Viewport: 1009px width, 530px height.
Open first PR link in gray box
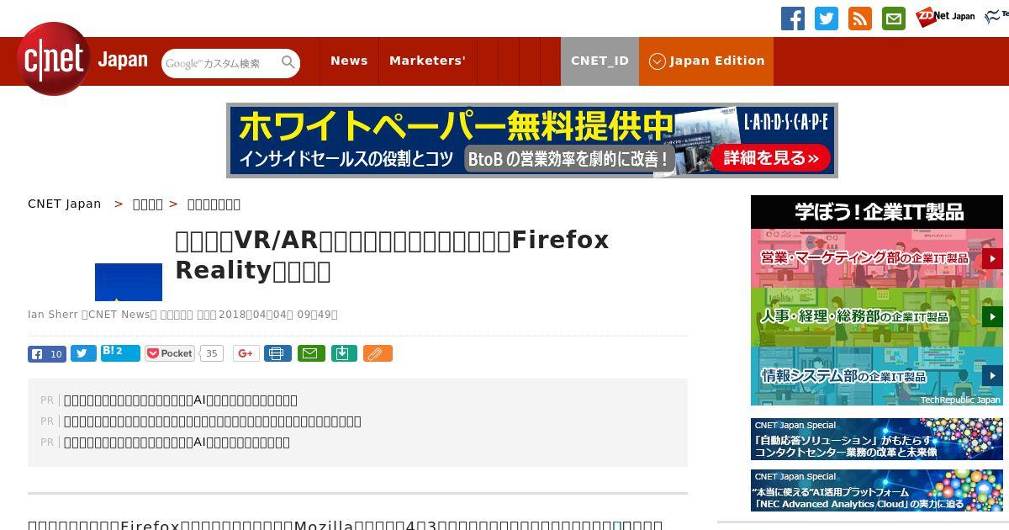181,400
